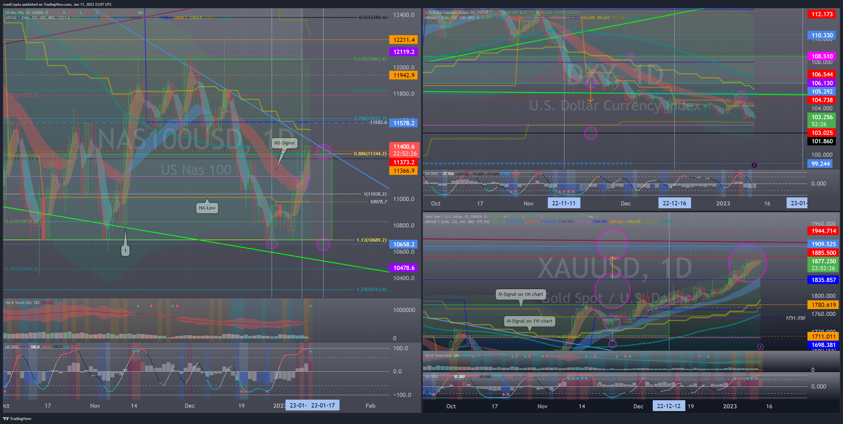This screenshot has height=424, width=843.
Task: Select the 105.292 blue DXY price label
Action: [x=821, y=91]
